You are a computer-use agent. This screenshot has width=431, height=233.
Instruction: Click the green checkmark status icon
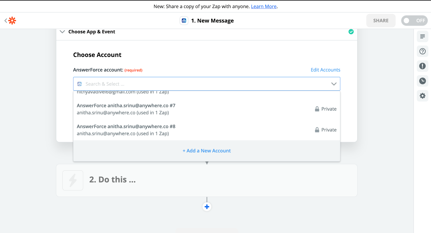click(351, 32)
